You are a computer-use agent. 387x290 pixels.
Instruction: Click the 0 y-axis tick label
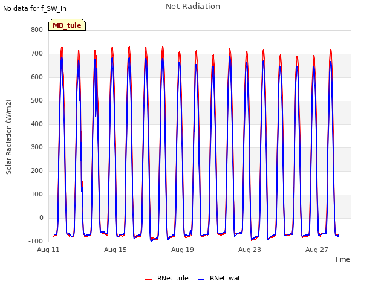pos(41,217)
